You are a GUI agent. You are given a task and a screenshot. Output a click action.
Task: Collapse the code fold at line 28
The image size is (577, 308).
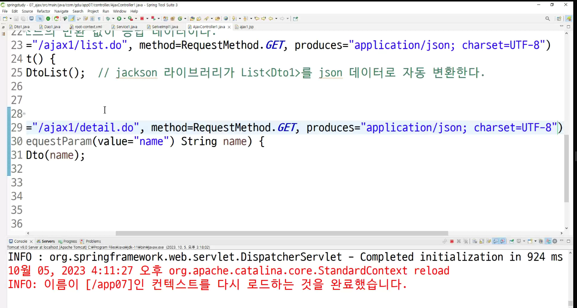(x=24, y=113)
